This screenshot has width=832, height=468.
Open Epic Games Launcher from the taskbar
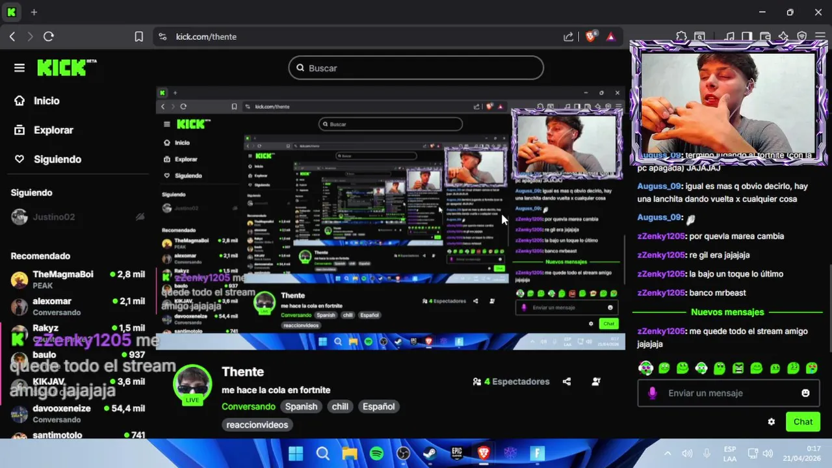[x=457, y=453]
